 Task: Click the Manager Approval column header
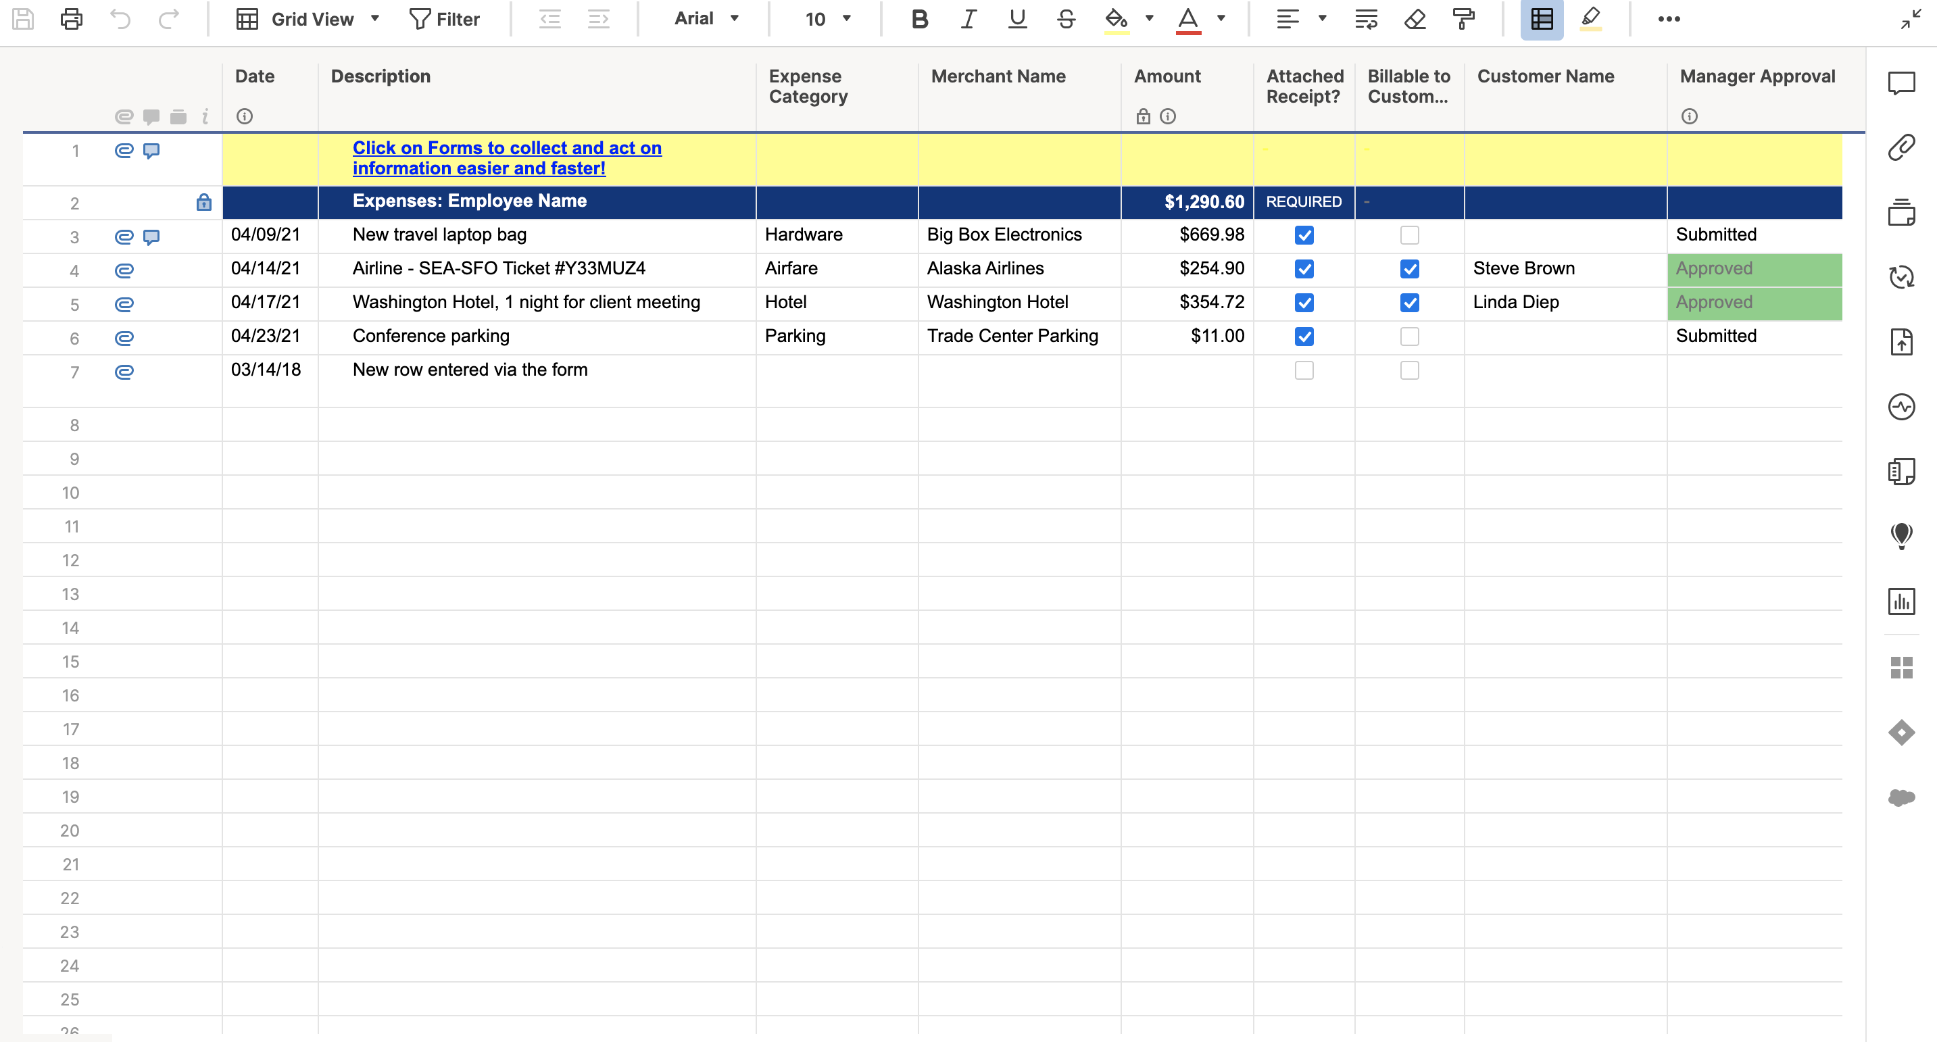coord(1757,76)
